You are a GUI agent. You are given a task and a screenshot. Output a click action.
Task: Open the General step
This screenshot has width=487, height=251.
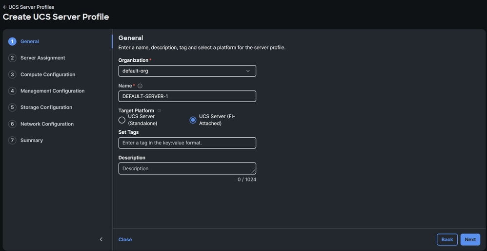(x=29, y=41)
